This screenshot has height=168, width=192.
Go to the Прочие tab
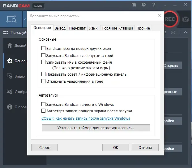[x=143, y=28]
